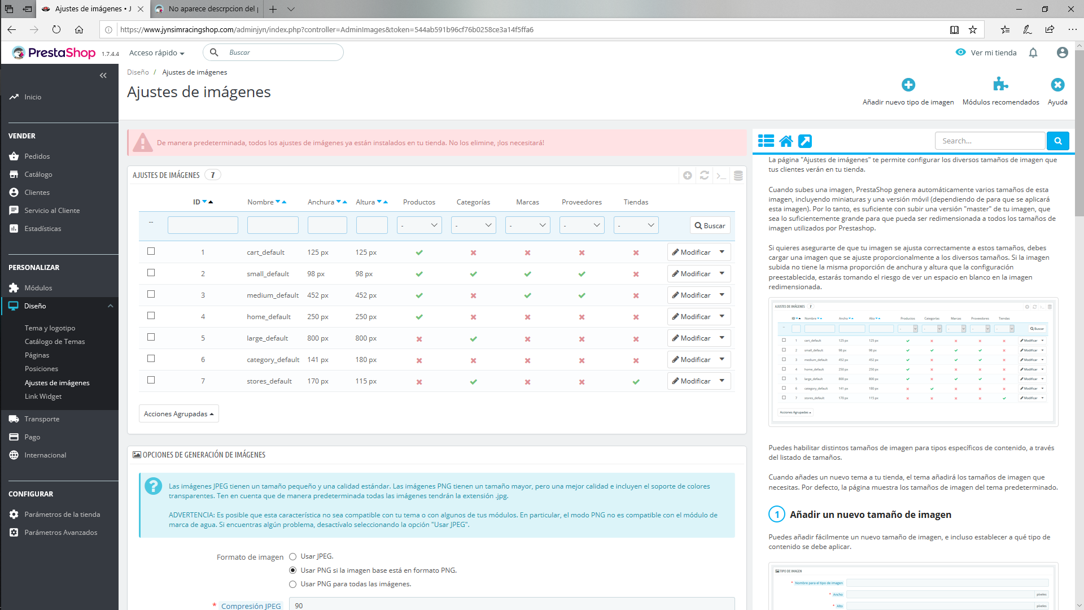The image size is (1084, 610).
Task: Refresh the image settings list
Action: pyautogui.click(x=704, y=176)
